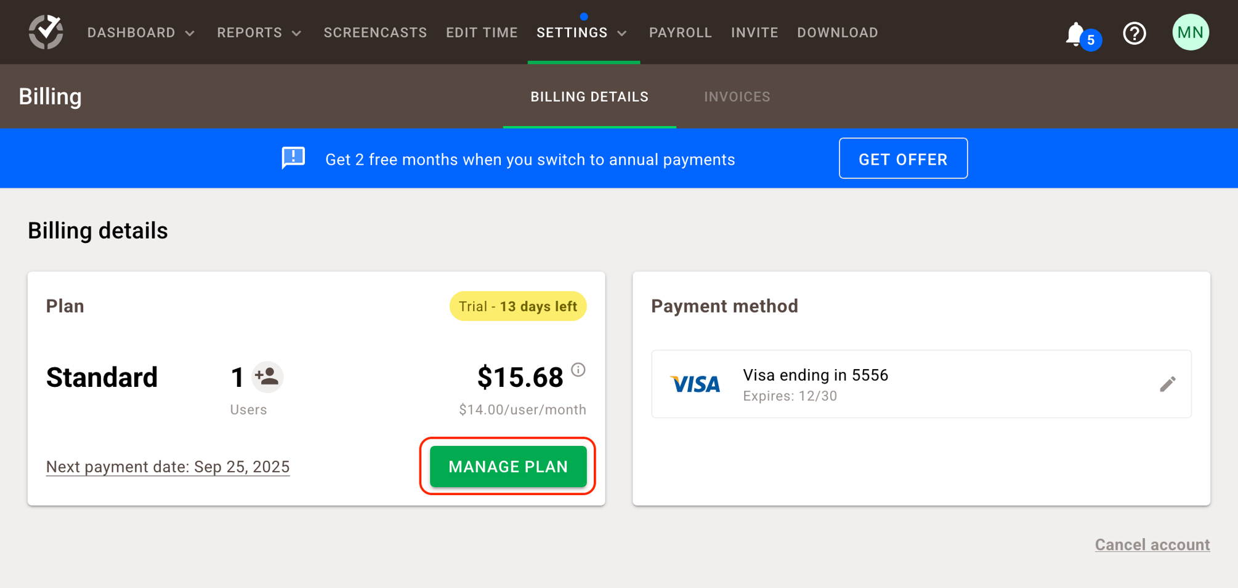Open notifications via the bell icon
Image resolution: width=1238 pixels, height=588 pixels.
pyautogui.click(x=1076, y=34)
